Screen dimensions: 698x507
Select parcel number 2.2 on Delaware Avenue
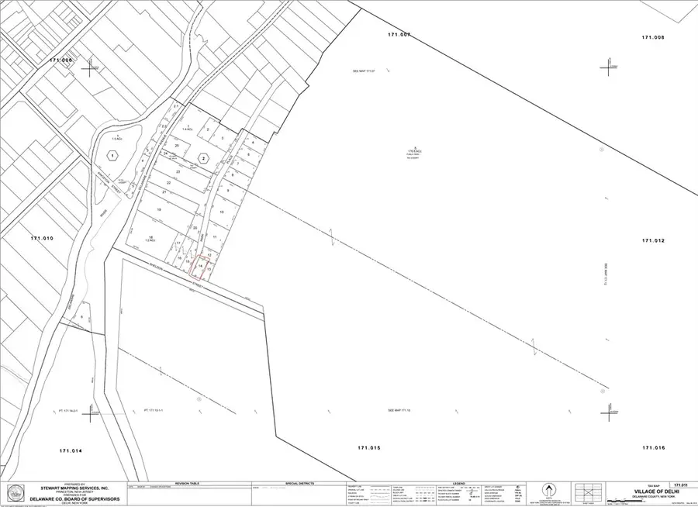[x=164, y=126]
